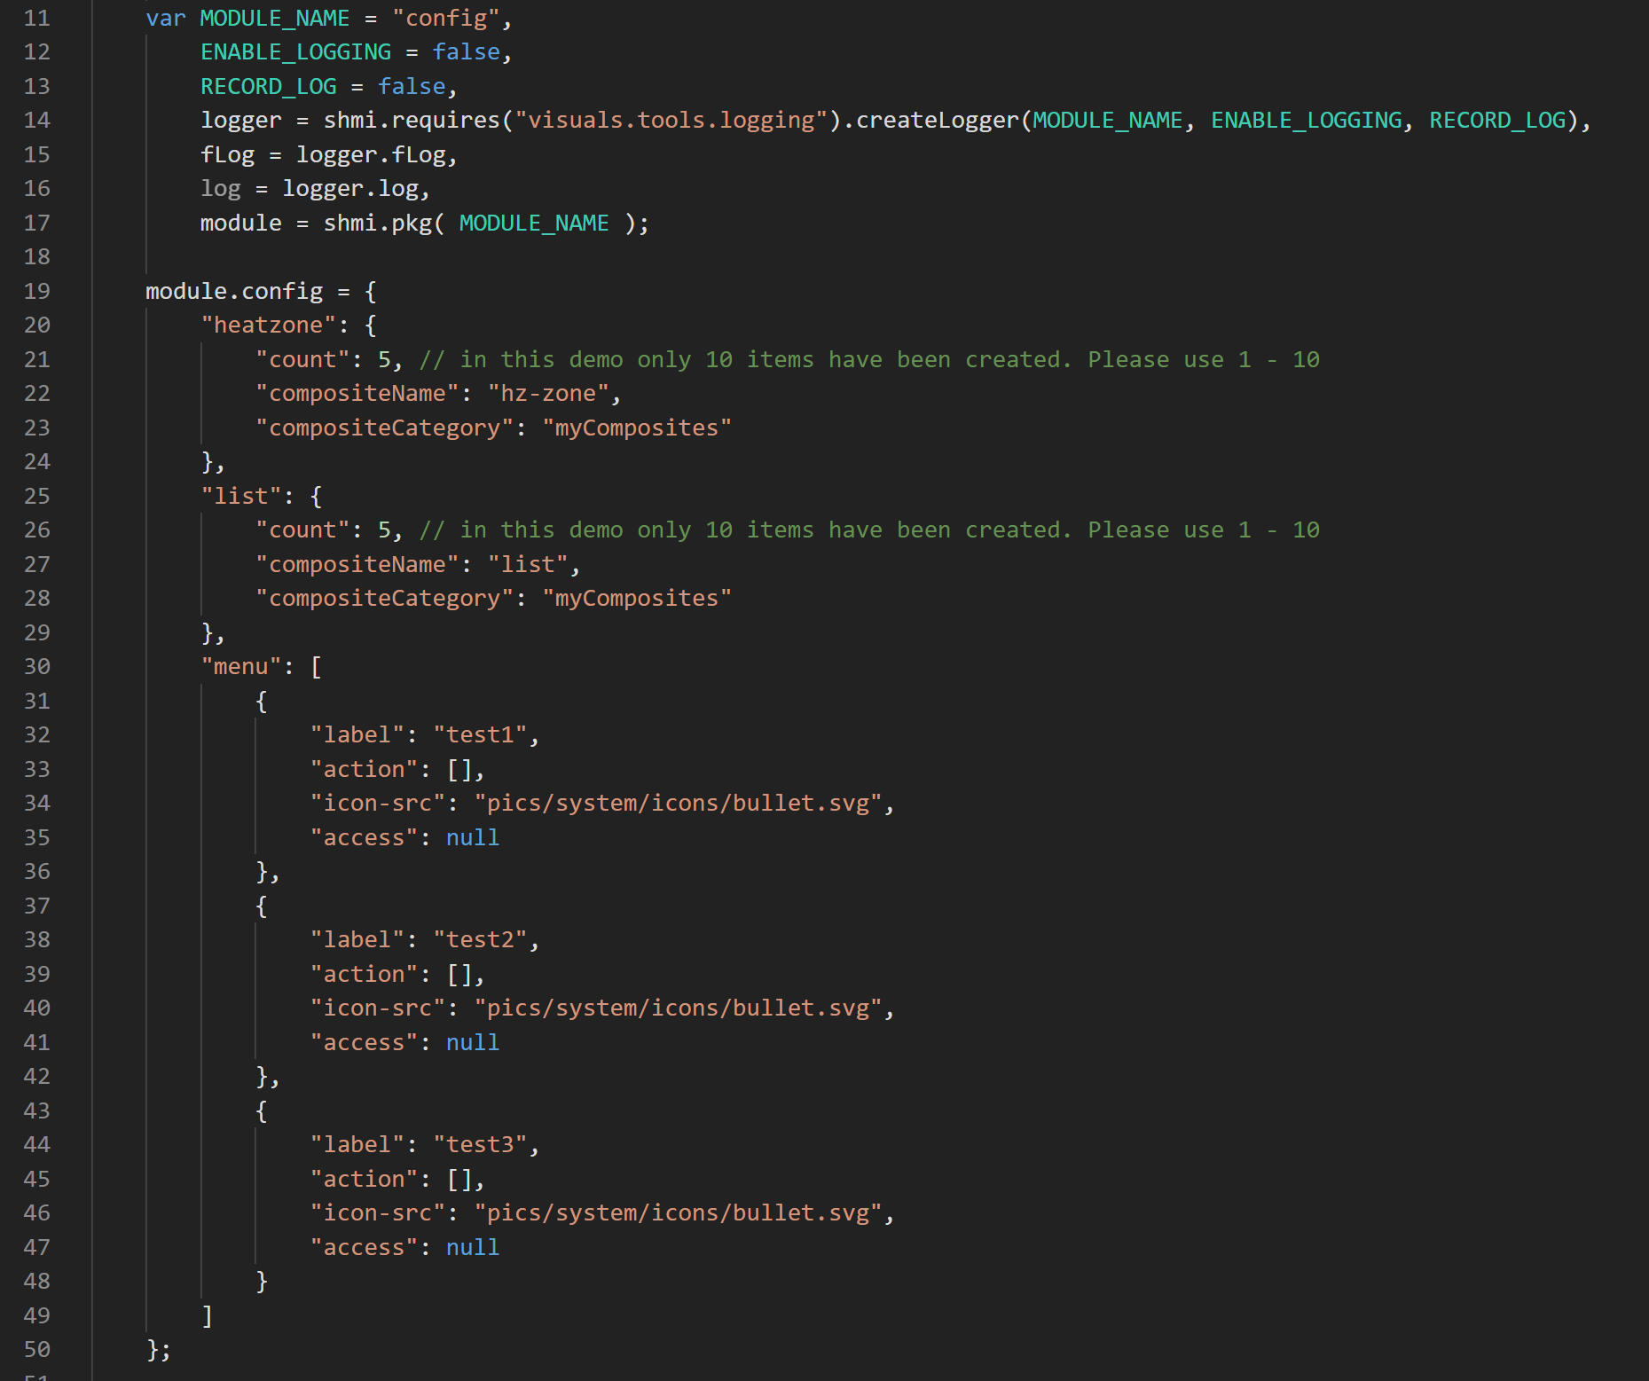
Task: Click false value after ENABLE_LOGGING on line 12
Action: coord(466,51)
